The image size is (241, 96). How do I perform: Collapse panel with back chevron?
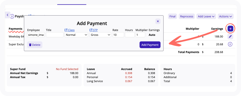(x=8, y=15)
